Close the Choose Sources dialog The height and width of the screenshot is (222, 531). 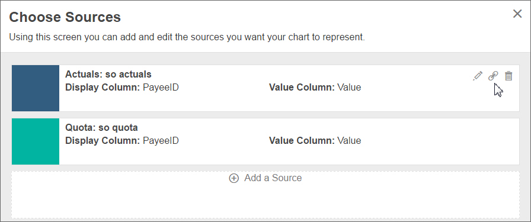coord(517,14)
